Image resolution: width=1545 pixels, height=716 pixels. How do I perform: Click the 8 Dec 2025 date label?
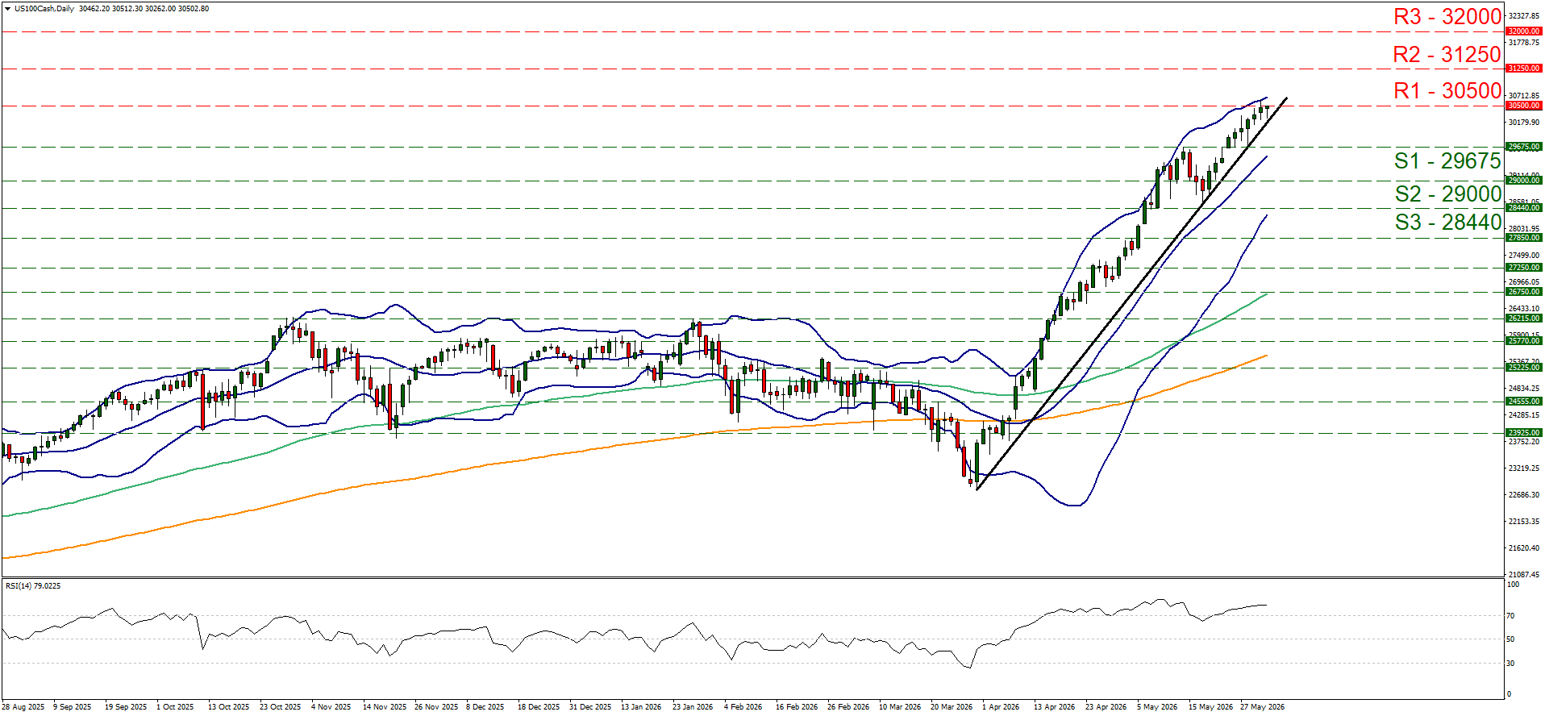pos(485,707)
